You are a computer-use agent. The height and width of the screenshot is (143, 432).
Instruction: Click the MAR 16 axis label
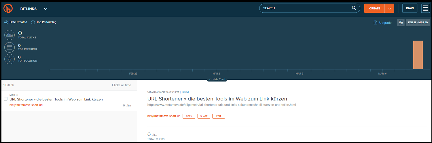point(382,74)
